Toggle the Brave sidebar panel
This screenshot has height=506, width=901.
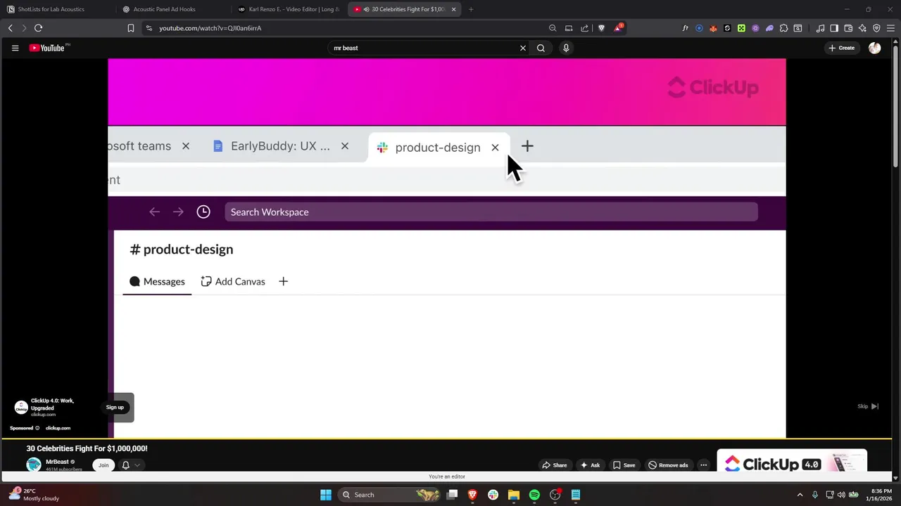tap(834, 28)
